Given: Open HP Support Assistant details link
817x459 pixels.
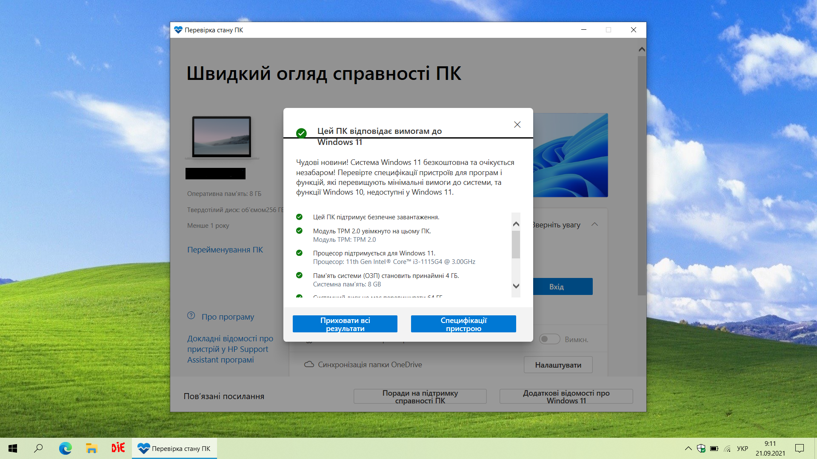Looking at the screenshot, I should click(x=230, y=349).
